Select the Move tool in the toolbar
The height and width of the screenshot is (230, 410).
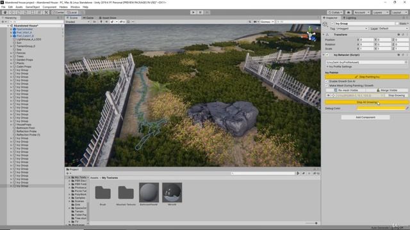coord(12,12)
